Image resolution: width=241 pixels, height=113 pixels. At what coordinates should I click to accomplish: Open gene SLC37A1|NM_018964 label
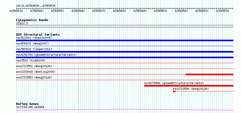(30, 107)
